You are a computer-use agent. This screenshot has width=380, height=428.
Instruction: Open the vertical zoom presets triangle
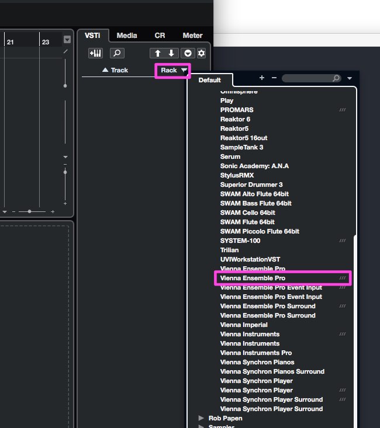[x=65, y=157]
